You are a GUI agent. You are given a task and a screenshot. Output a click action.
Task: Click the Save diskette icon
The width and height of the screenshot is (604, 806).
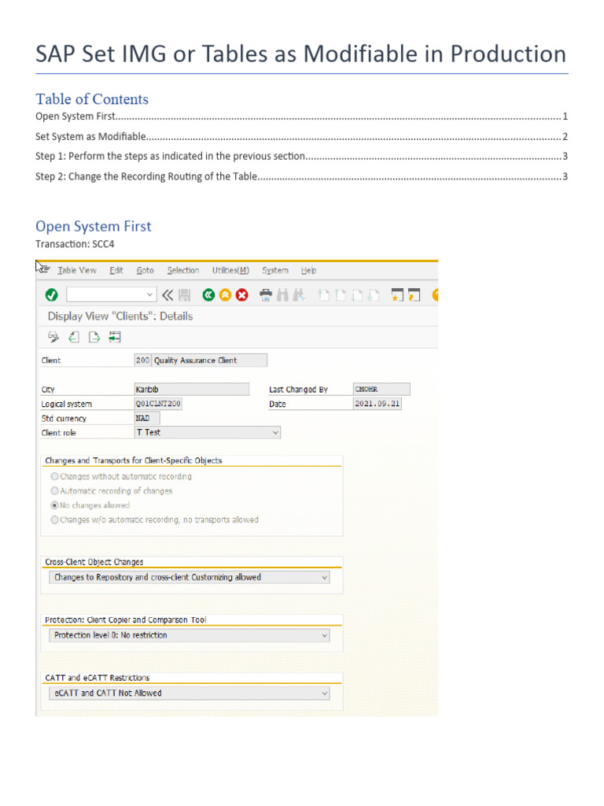(184, 295)
